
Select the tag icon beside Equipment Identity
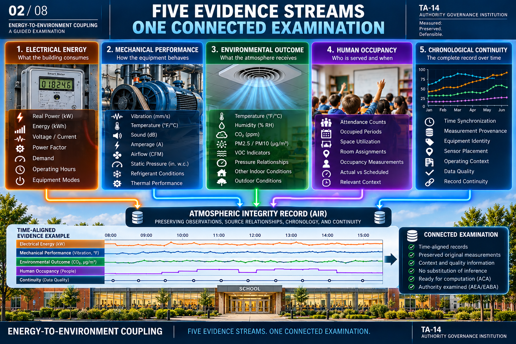click(430, 142)
